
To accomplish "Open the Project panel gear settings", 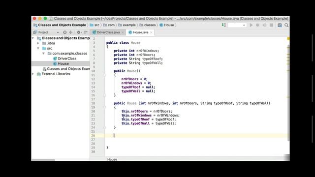I will 79,32.
